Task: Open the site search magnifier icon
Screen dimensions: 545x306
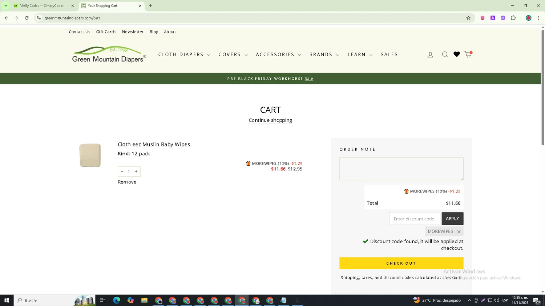Action: pyautogui.click(x=445, y=55)
